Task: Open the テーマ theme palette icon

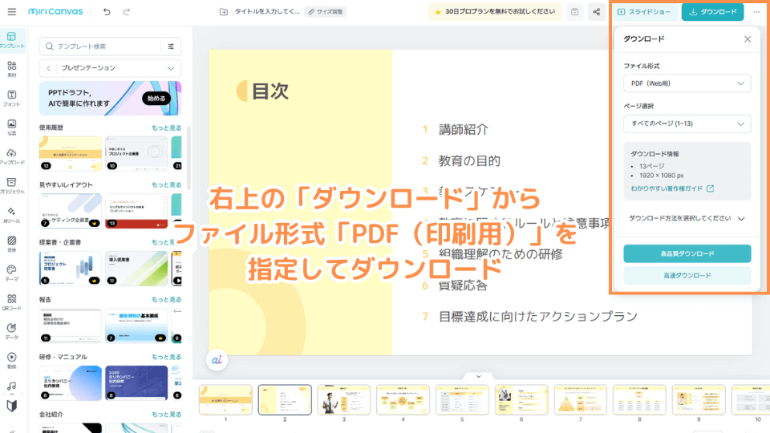Action: click(12, 273)
